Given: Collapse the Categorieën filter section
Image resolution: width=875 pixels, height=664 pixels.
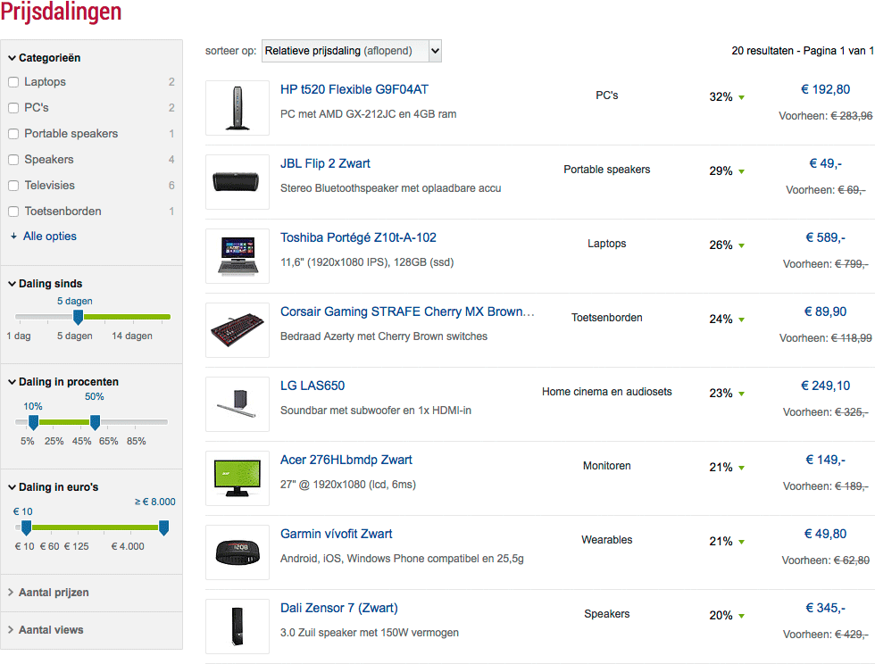Looking at the screenshot, I should (45, 58).
